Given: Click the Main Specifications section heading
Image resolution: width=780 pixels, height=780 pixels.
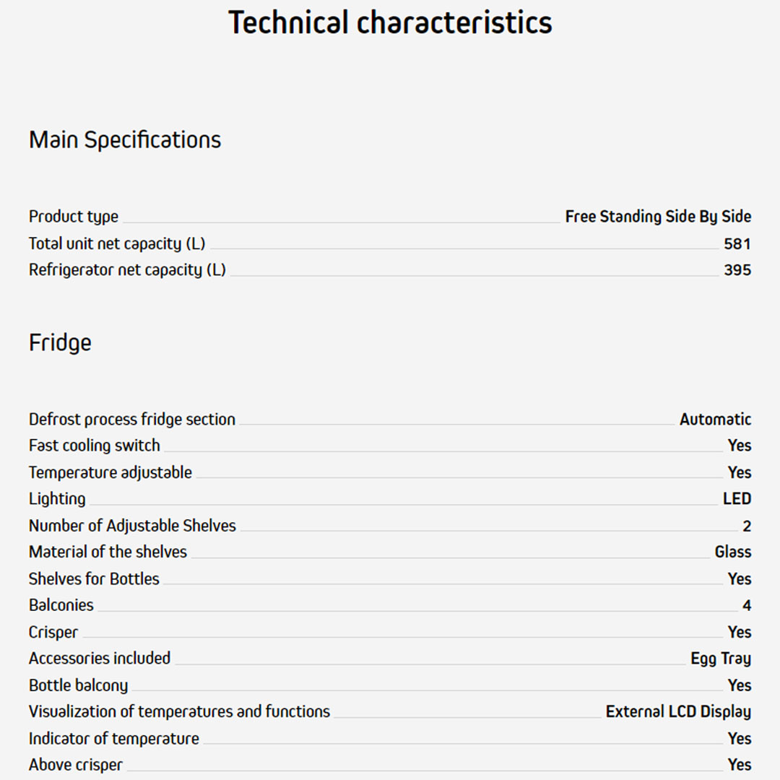Looking at the screenshot, I should click(x=125, y=139).
